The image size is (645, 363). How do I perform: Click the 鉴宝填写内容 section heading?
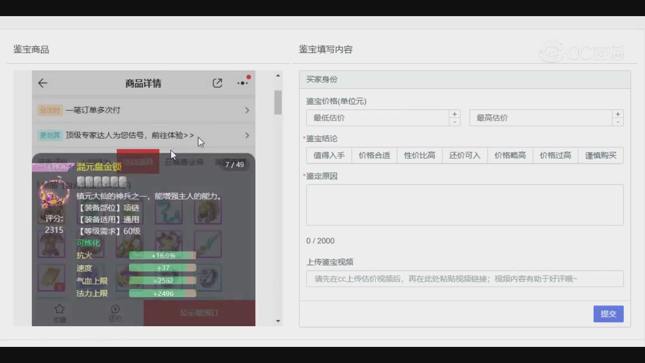326,49
